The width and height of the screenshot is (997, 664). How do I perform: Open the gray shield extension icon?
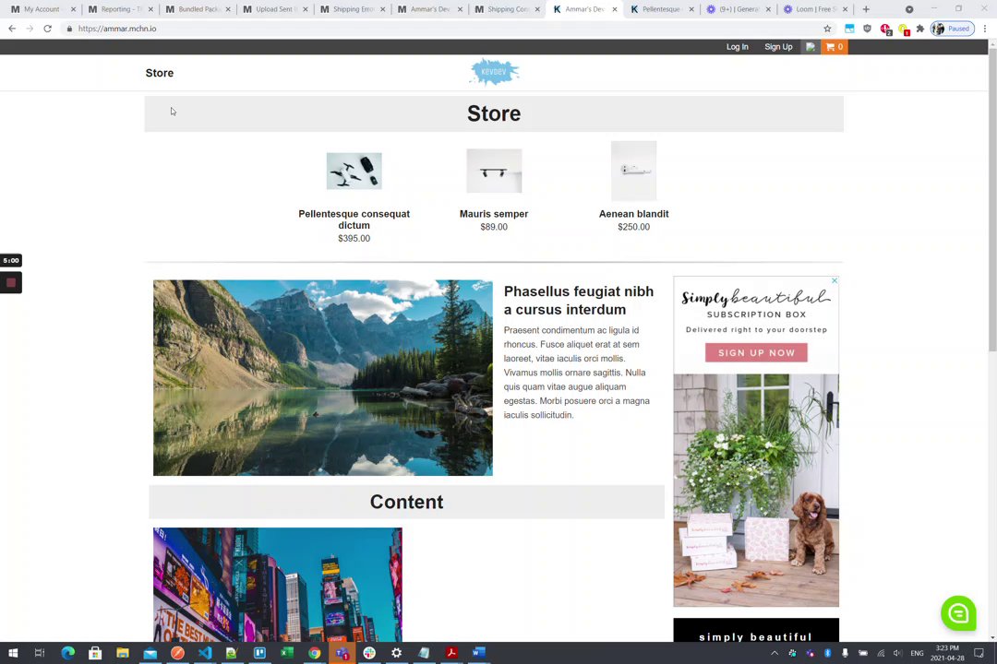click(867, 29)
